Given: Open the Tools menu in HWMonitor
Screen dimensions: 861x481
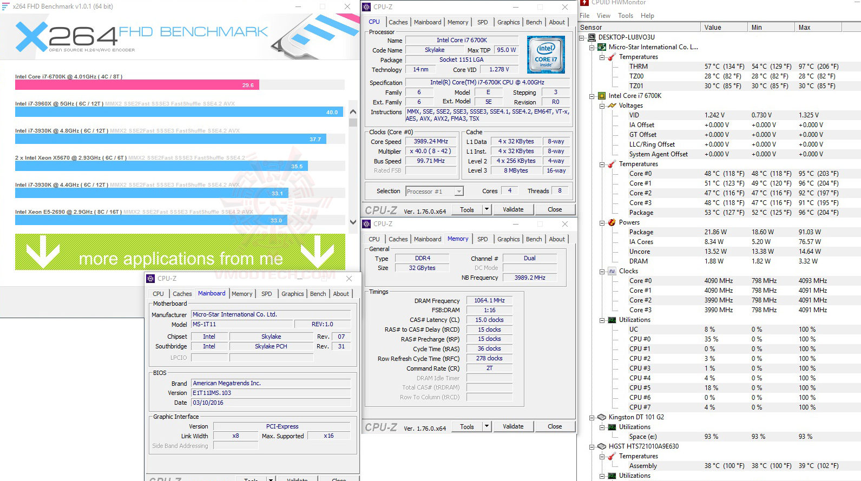Looking at the screenshot, I should click(x=626, y=16).
